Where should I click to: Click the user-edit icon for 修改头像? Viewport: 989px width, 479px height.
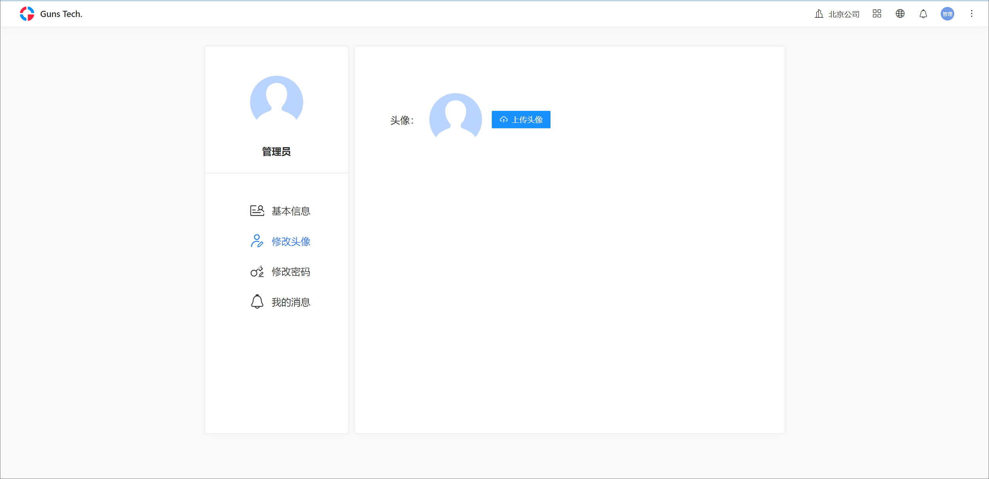click(257, 241)
